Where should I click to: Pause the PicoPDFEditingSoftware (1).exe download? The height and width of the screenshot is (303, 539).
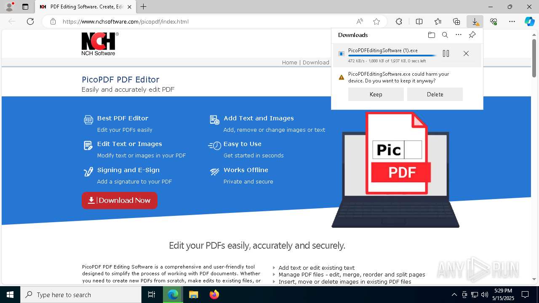pos(446,53)
